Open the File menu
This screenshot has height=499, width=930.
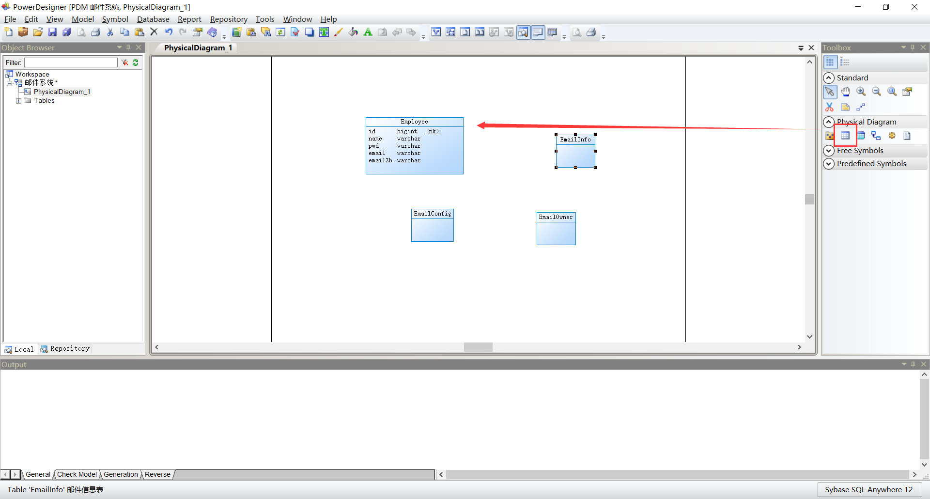pos(10,19)
